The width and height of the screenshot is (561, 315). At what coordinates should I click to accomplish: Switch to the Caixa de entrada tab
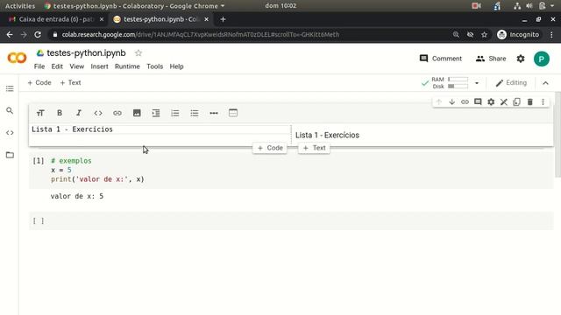tap(56, 19)
